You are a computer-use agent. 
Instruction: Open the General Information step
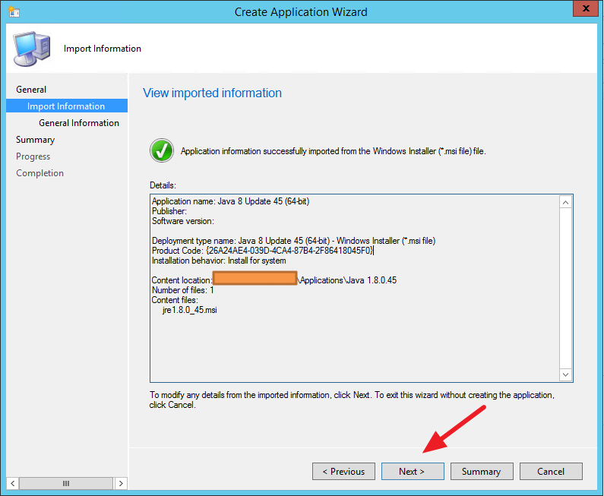[79, 123]
